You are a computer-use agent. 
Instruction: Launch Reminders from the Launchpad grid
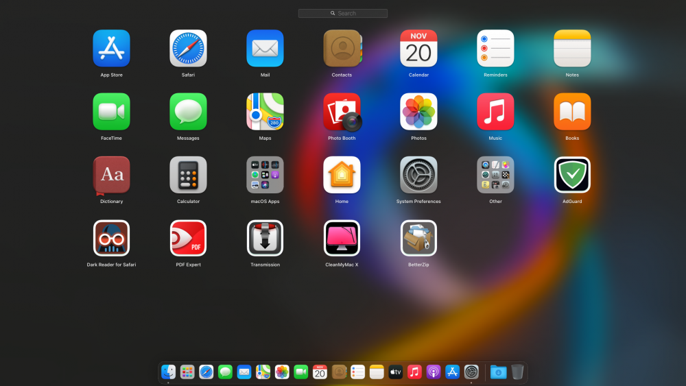[x=495, y=49]
